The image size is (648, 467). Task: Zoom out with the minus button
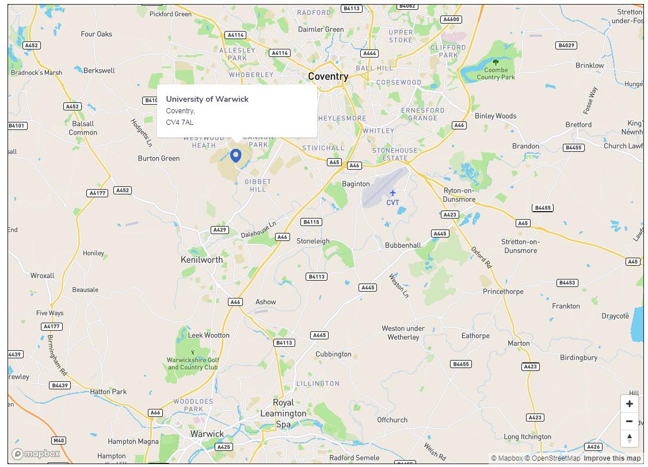click(630, 421)
